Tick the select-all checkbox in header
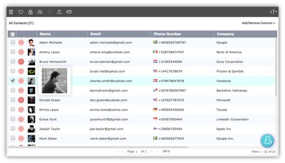This screenshot has height=163, width=285. point(13,34)
